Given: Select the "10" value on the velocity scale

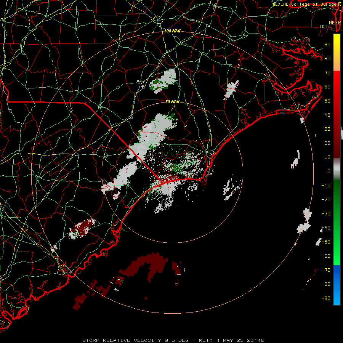Looking at the screenshot, I should click(327, 157).
